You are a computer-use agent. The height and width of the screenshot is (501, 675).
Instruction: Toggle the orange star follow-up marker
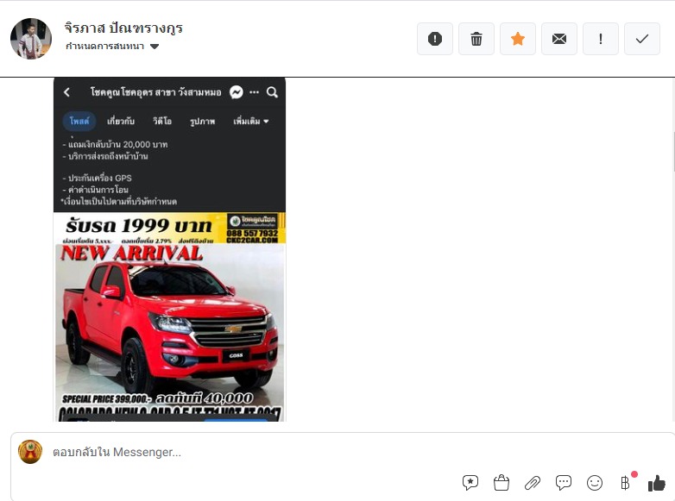point(517,39)
